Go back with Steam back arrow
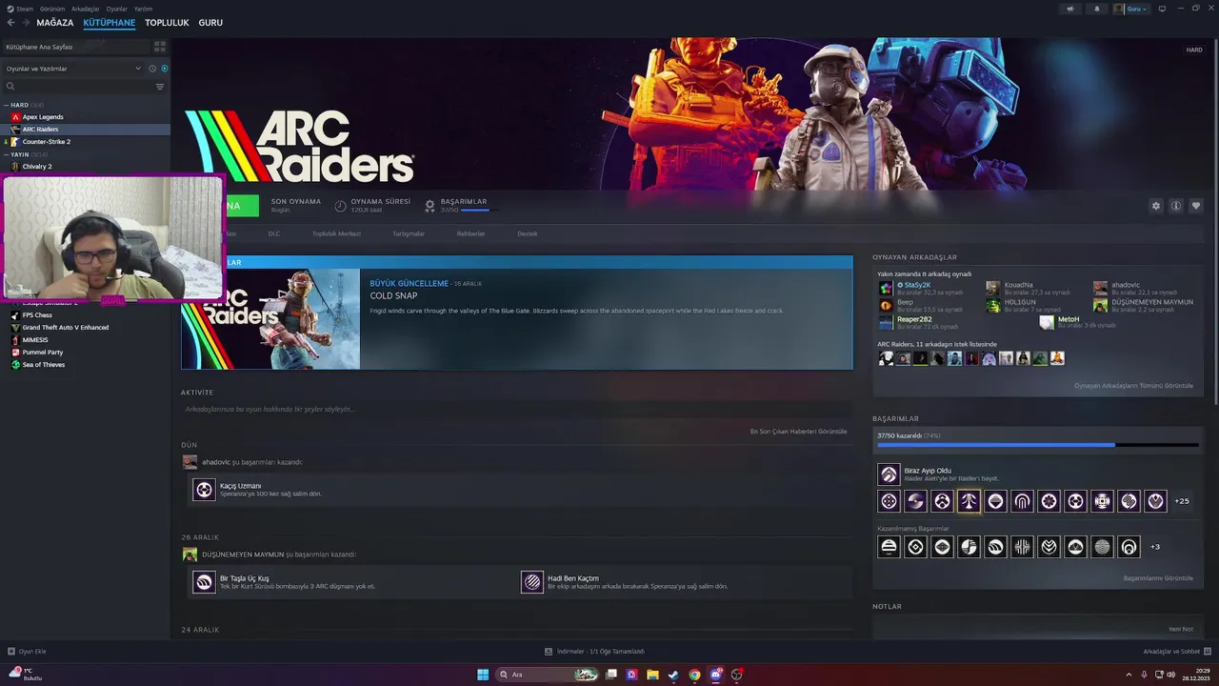The height and width of the screenshot is (686, 1219). pyautogui.click(x=11, y=23)
